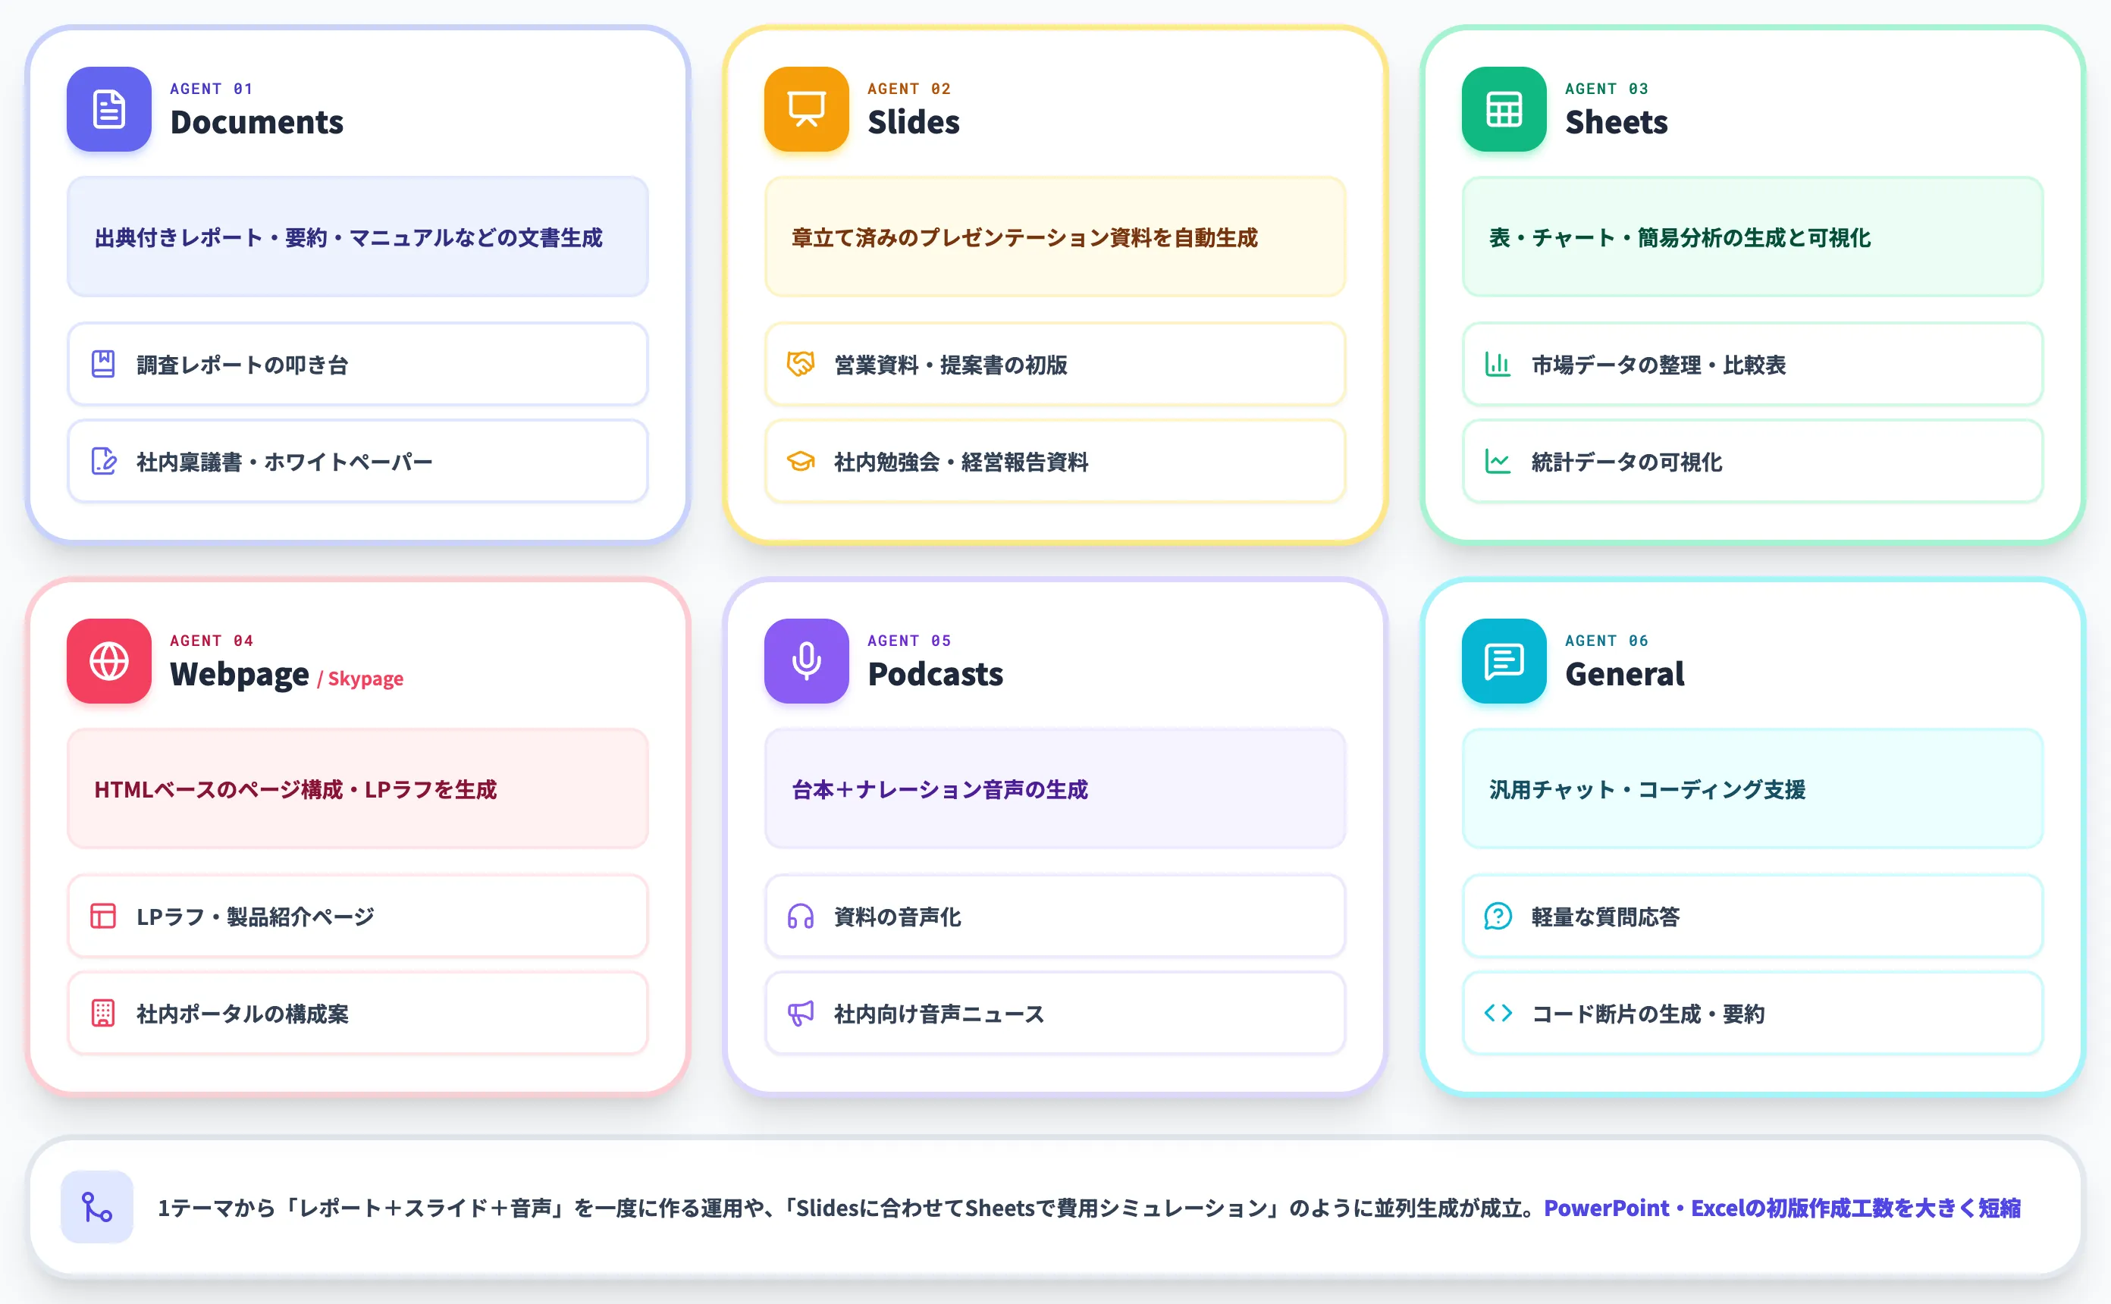Select the 営業資料・提案書の初版 item
Image resolution: width=2111 pixels, height=1304 pixels.
[x=1055, y=364]
